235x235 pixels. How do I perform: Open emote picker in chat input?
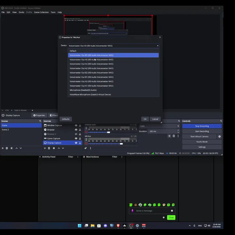tap(172, 211)
